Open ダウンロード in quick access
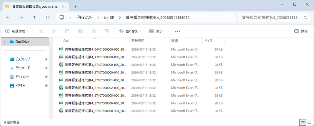Image resolution: width=314 pixels, height=126 pixels. [x=23, y=68]
